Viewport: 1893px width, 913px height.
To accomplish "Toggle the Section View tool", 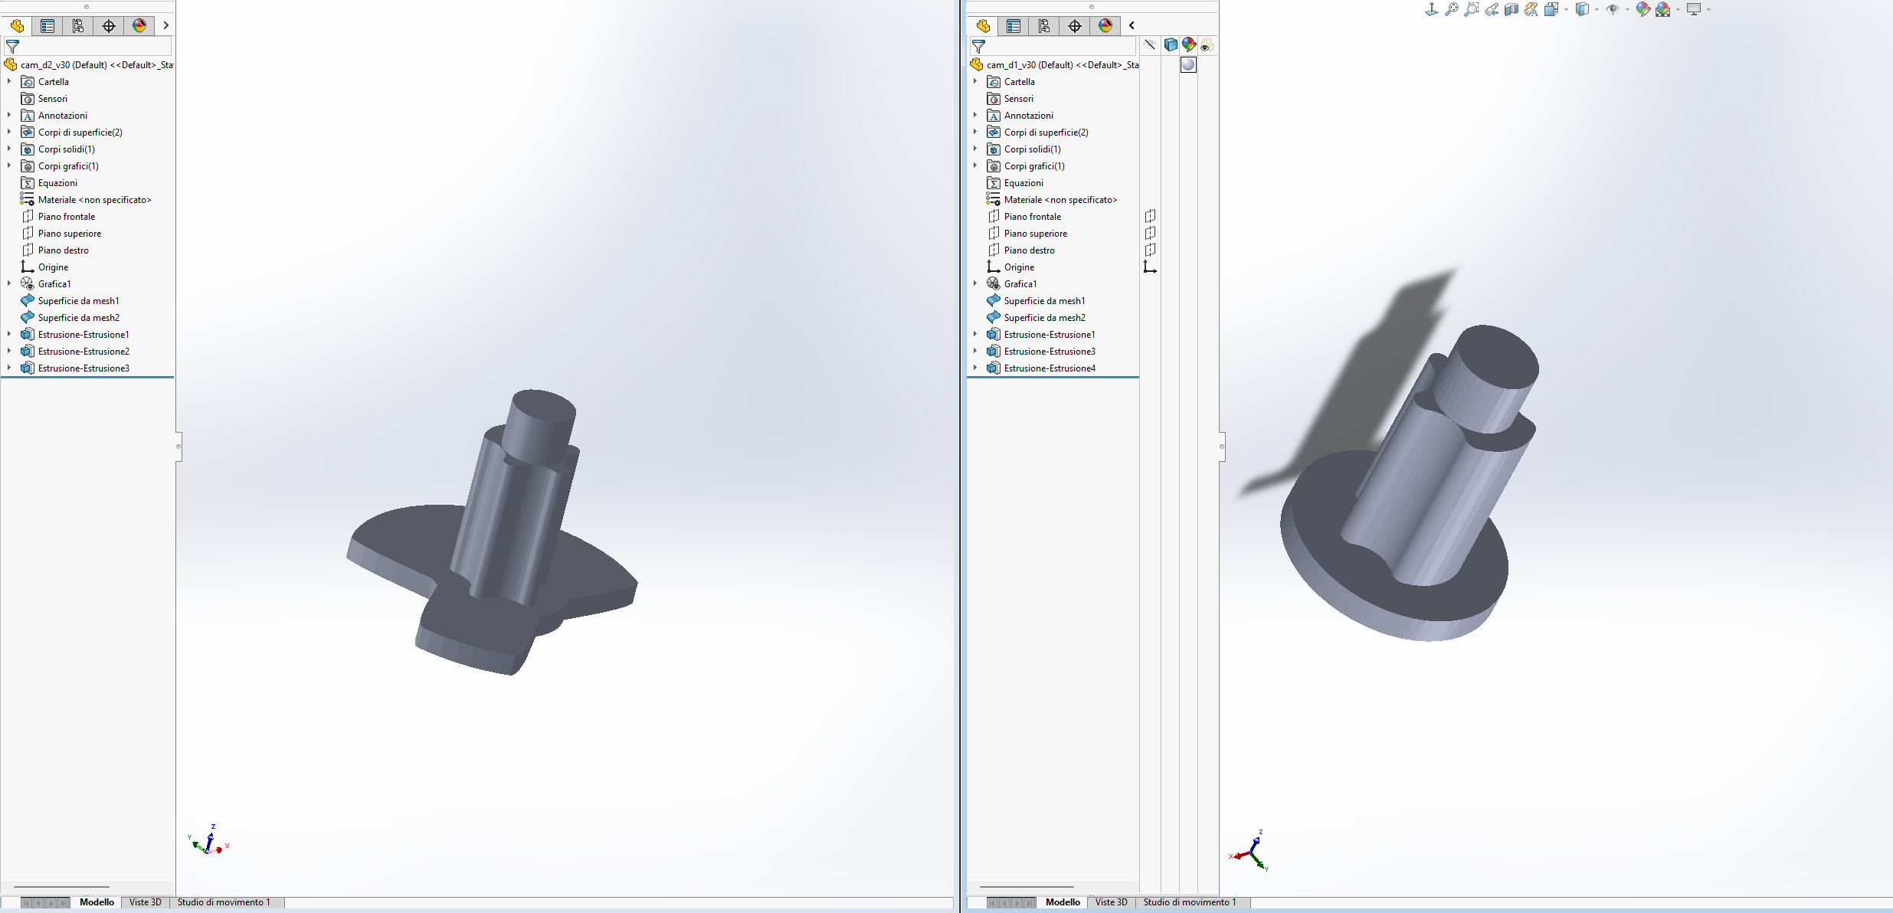I will click(x=1511, y=9).
